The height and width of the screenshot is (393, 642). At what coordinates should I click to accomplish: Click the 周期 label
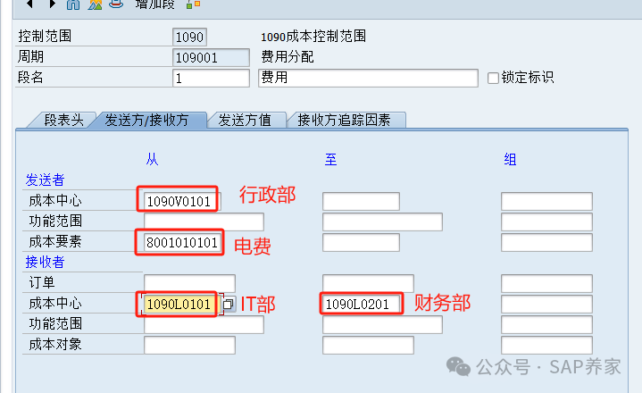30,56
